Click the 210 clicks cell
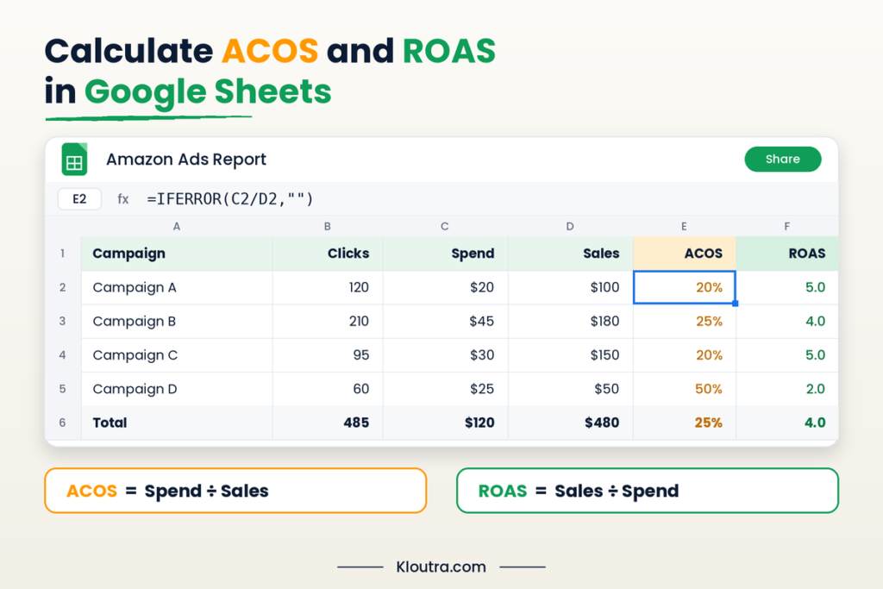The height and width of the screenshot is (589, 883). coord(328,321)
